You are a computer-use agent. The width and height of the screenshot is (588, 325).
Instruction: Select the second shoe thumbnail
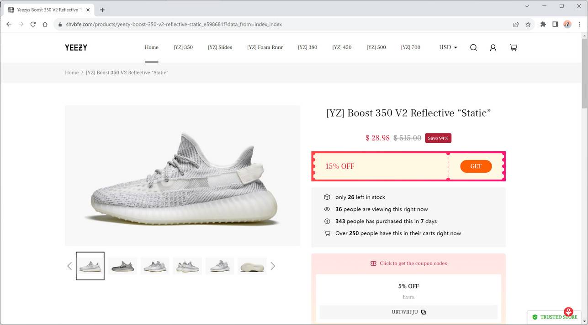[x=122, y=266]
